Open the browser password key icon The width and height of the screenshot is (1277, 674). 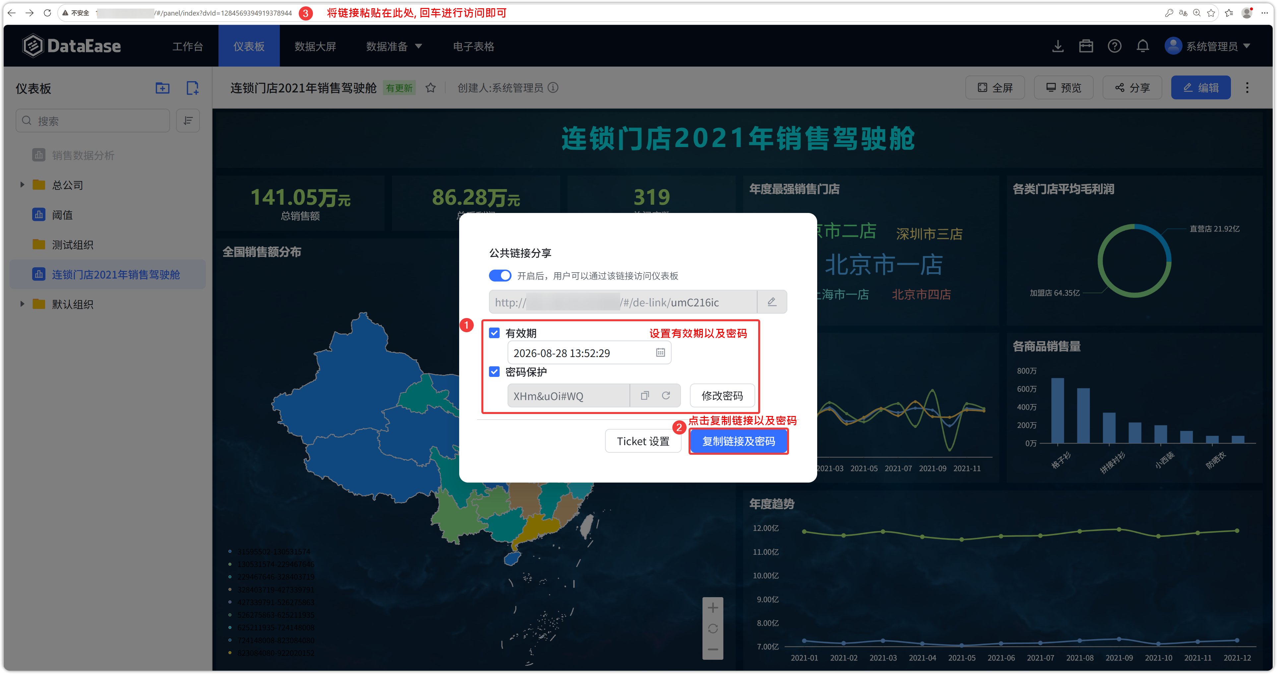point(1169,13)
